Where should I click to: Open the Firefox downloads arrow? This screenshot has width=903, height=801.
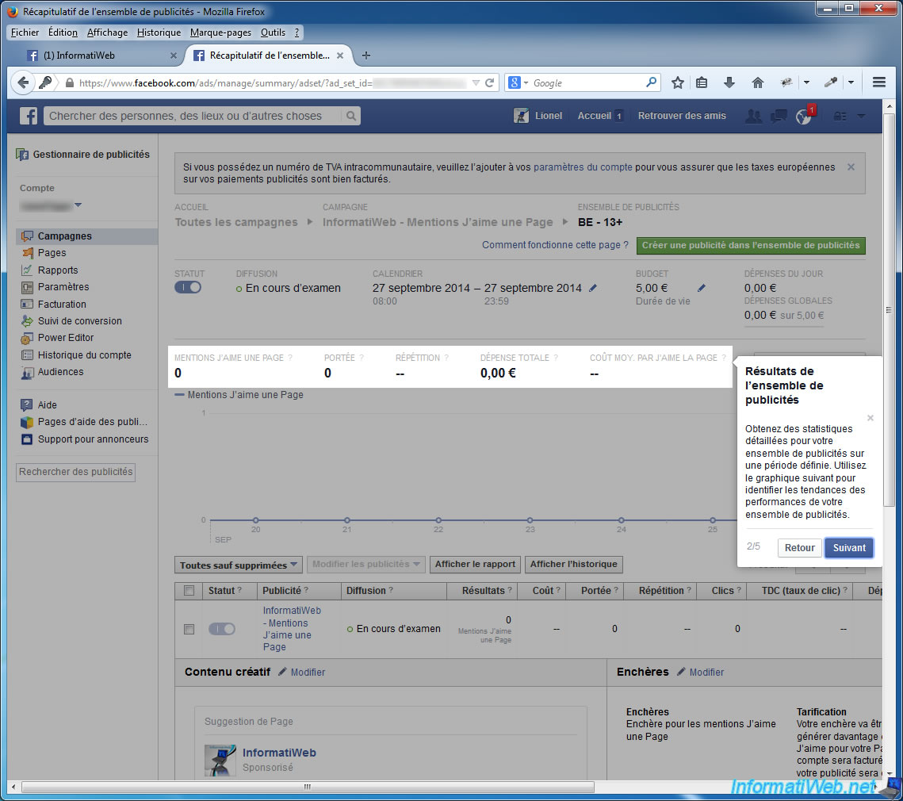(729, 83)
